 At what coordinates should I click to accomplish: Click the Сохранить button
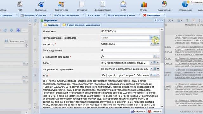[x=138, y=111]
